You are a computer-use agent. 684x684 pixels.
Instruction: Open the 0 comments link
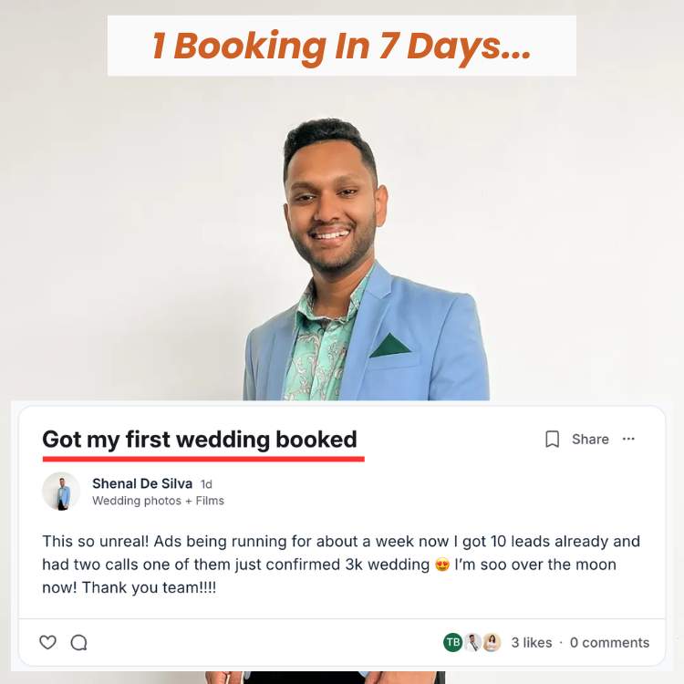pos(609,643)
